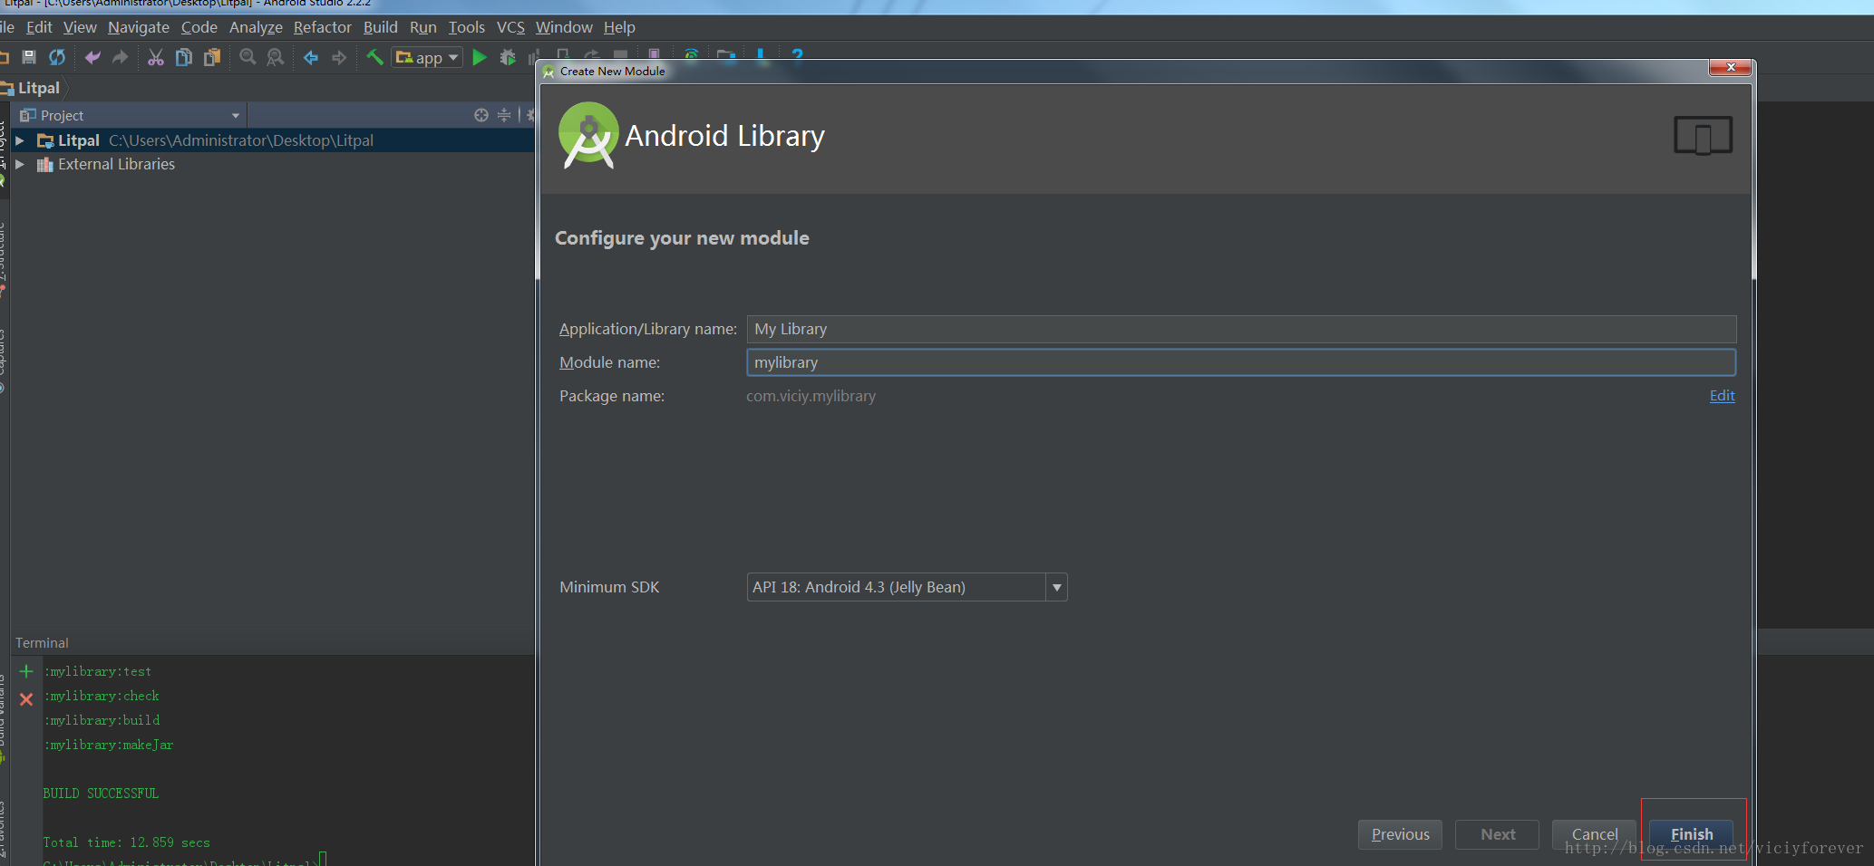Click the green plus new terminal session icon
The height and width of the screenshot is (866, 1874).
tap(26, 671)
